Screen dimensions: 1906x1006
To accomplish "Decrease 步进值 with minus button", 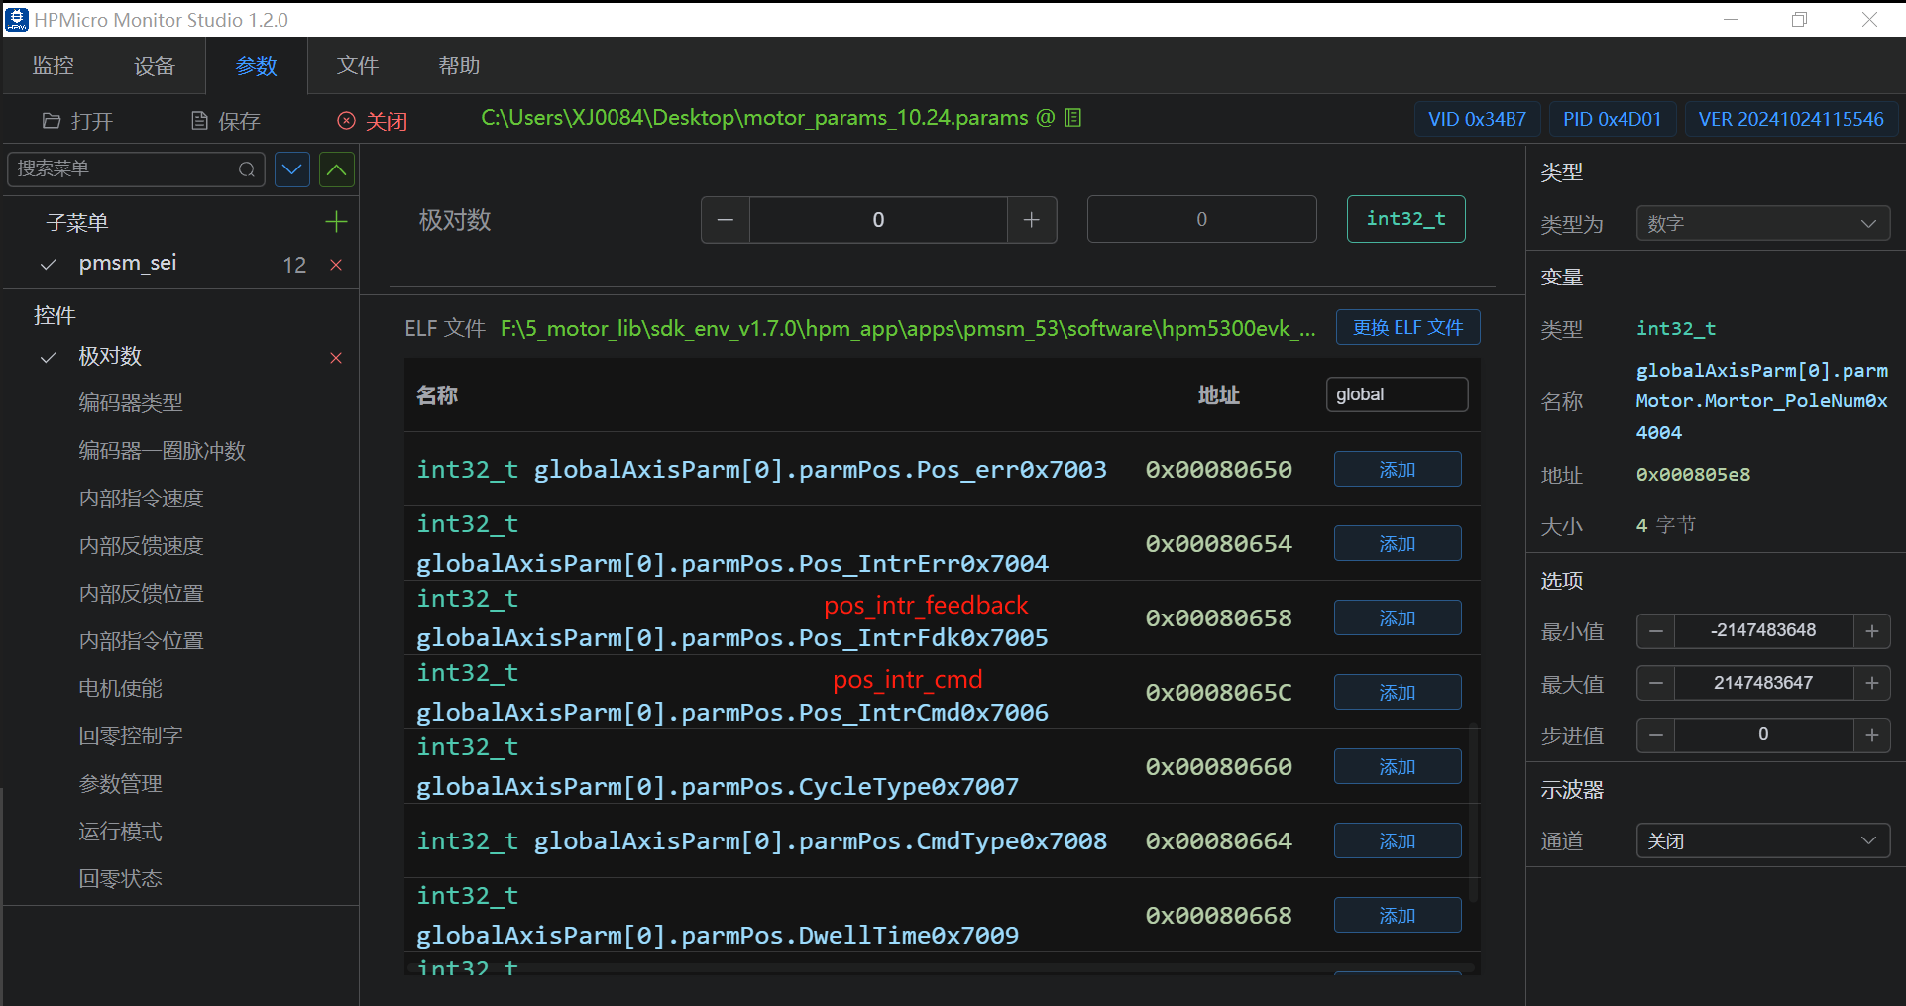I will point(1656,735).
